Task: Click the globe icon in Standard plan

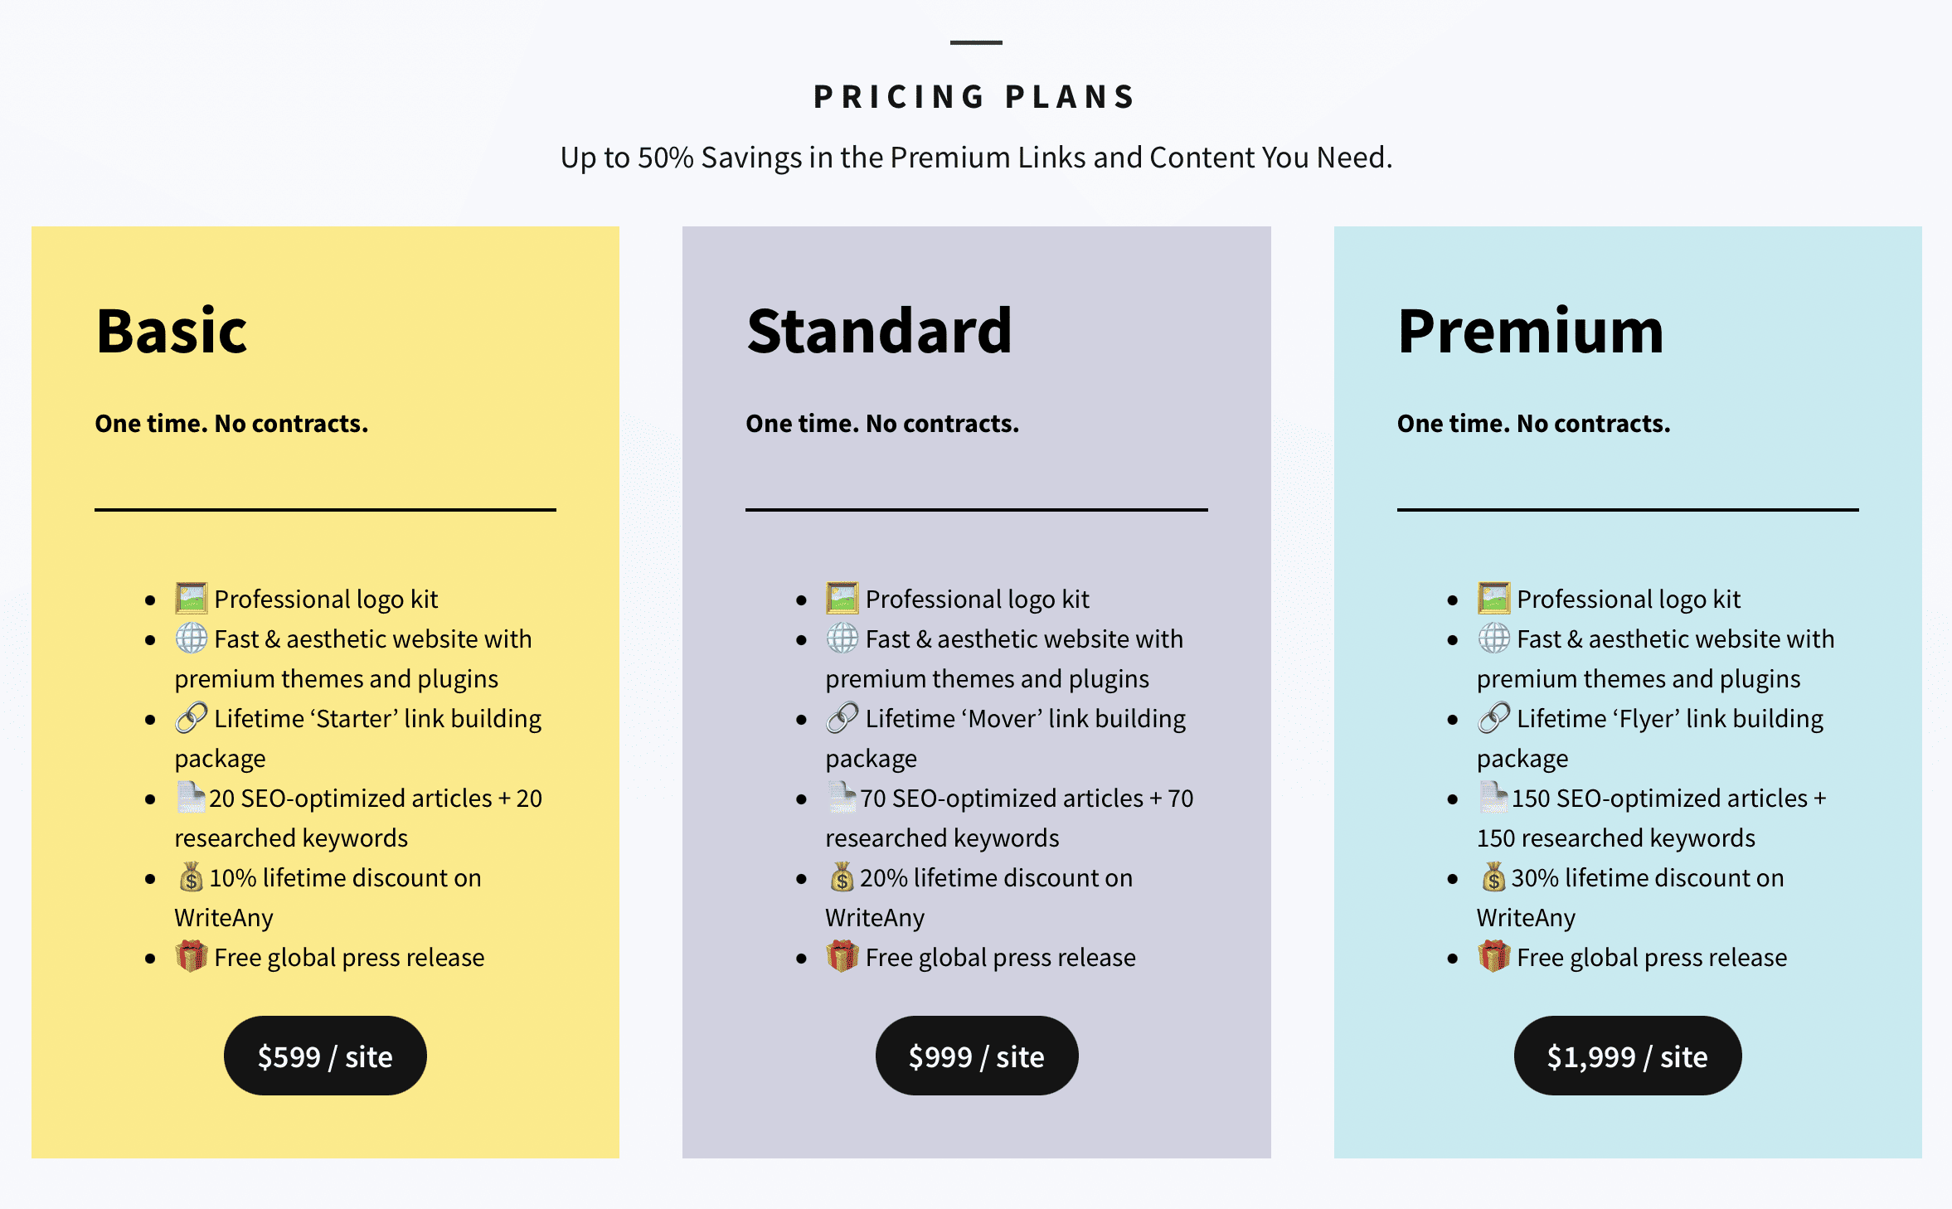Action: coord(842,638)
